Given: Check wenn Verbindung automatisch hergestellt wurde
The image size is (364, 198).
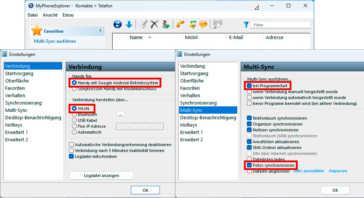Looking at the screenshot, I should point(249,98).
